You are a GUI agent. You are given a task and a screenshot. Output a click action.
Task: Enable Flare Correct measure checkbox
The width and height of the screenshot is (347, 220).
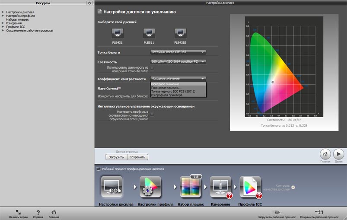(152, 96)
